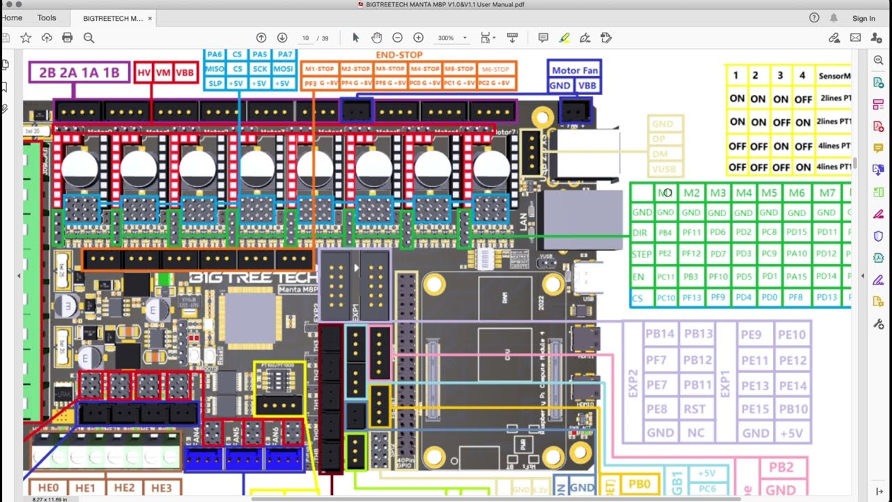
Task: Select the highlight text tool
Action: 564,38
